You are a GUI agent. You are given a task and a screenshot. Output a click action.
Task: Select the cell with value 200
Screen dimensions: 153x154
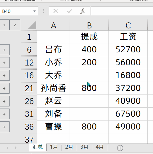89,62
